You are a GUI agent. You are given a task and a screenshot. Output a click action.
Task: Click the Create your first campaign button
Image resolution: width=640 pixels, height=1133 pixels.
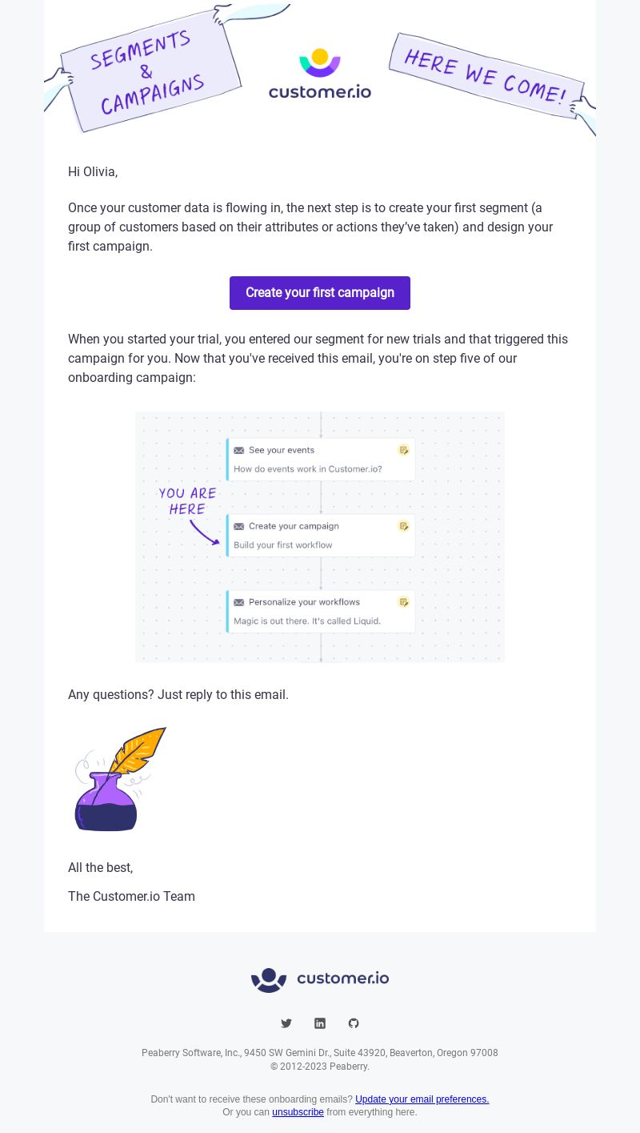pos(320,293)
